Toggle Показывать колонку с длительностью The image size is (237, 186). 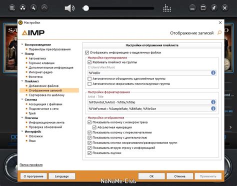89,137
